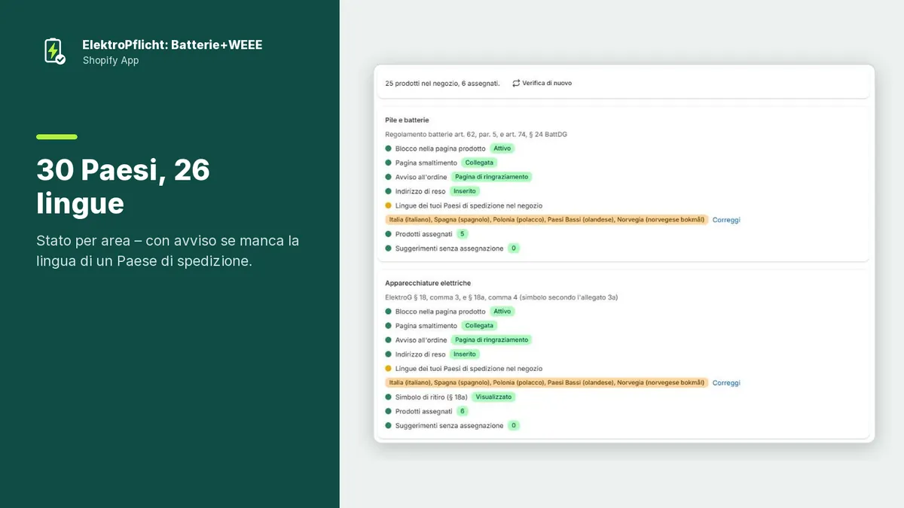This screenshot has height=508, width=904.
Task: Click the "Apparecchiature elettriche" section heading
Action: tap(428, 283)
